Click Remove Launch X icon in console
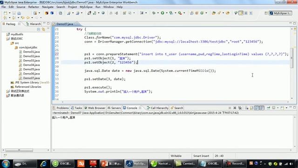 point(235,108)
